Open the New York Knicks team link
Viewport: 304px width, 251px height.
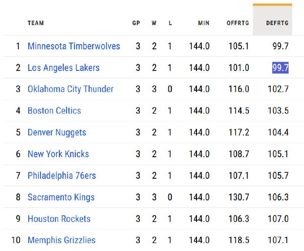58,154
